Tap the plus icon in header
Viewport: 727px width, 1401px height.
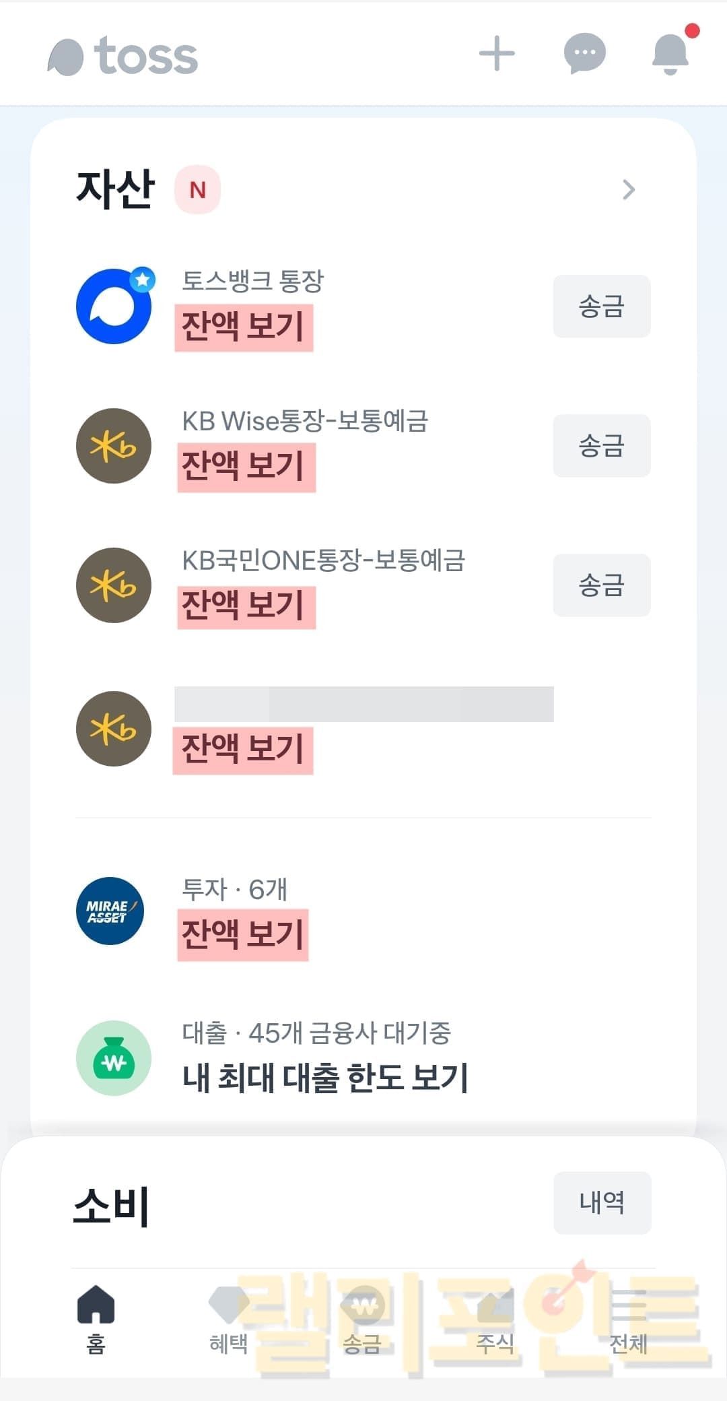click(497, 54)
